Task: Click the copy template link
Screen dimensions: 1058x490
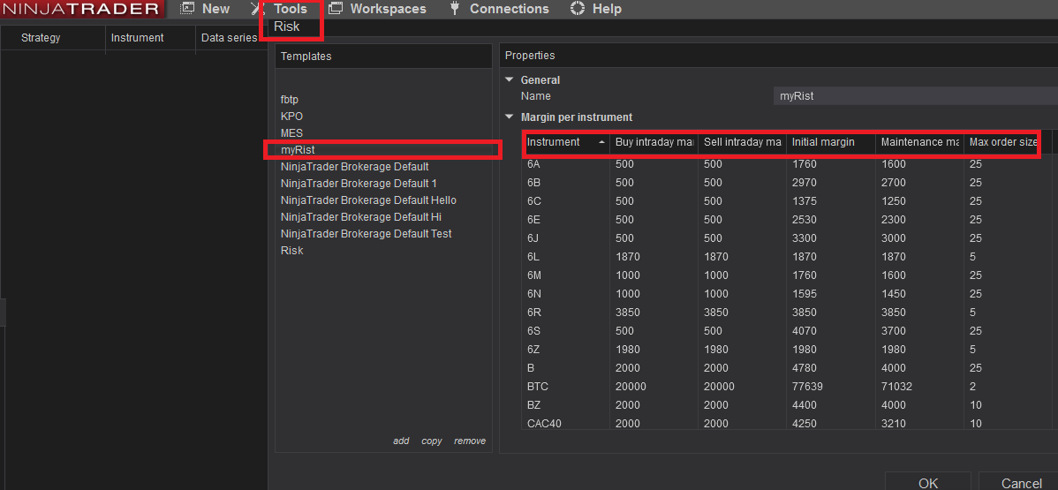Action: 432,441
